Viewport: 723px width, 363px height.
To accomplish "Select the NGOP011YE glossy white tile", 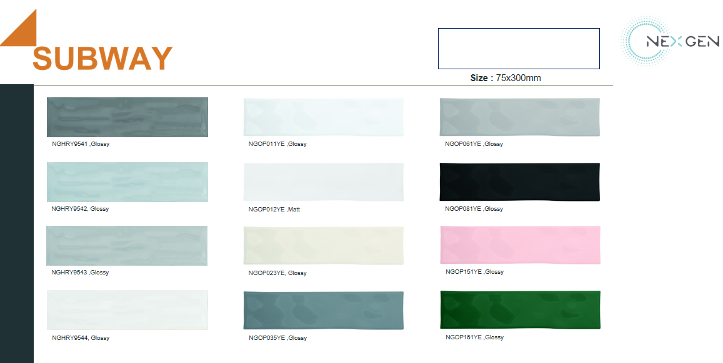I will coord(323,117).
